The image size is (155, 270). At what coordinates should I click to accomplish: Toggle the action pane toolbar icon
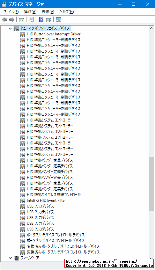pos(49,20)
